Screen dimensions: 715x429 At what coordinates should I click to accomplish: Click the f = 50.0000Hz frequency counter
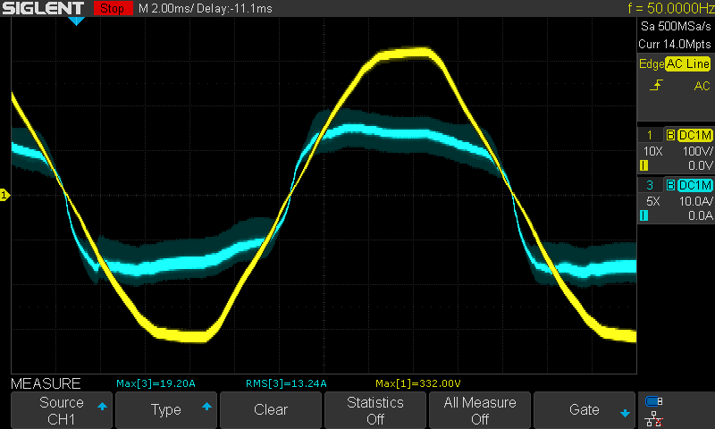pyautogui.click(x=671, y=8)
